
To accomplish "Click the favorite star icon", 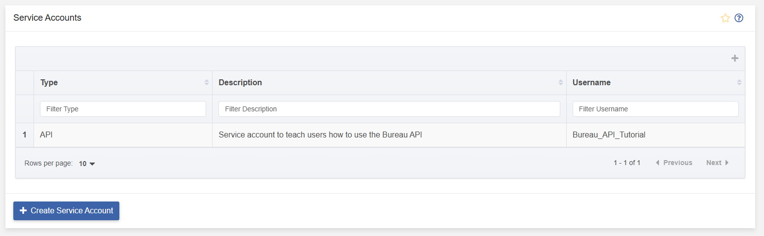I will [x=725, y=18].
